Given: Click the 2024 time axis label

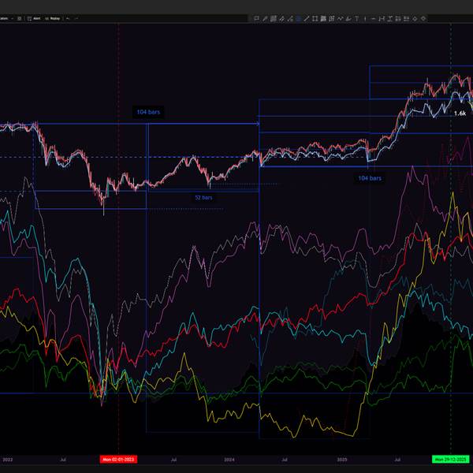Looking at the screenshot, I should pos(229,460).
